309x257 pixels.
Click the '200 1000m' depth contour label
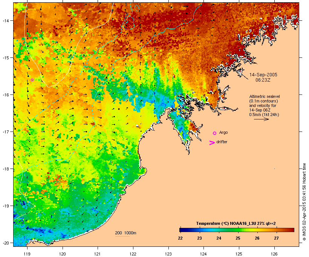click(x=125, y=233)
